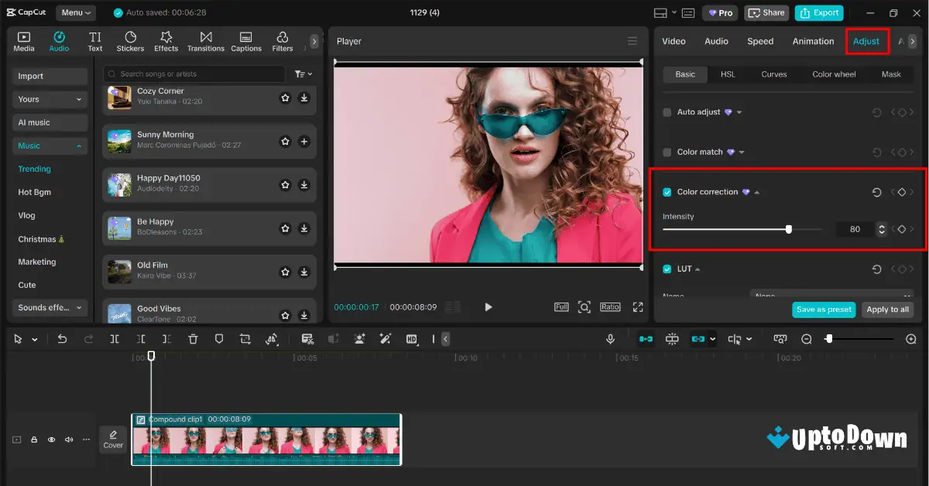This screenshot has height=486, width=929.
Task: Uncheck the LUT option
Action: click(x=667, y=269)
